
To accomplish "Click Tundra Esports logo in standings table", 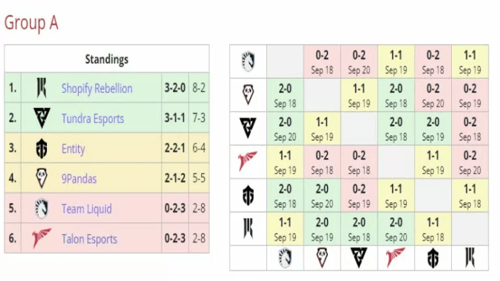I will click(42, 118).
